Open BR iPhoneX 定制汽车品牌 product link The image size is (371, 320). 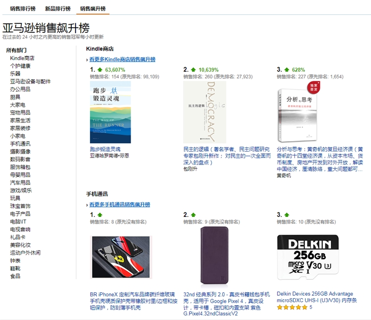click(x=134, y=301)
